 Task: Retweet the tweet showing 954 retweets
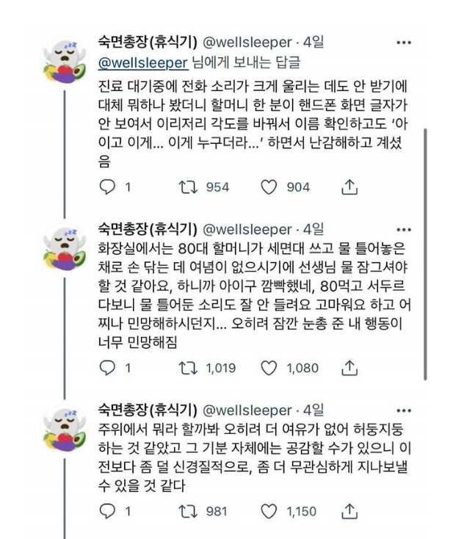(x=188, y=187)
